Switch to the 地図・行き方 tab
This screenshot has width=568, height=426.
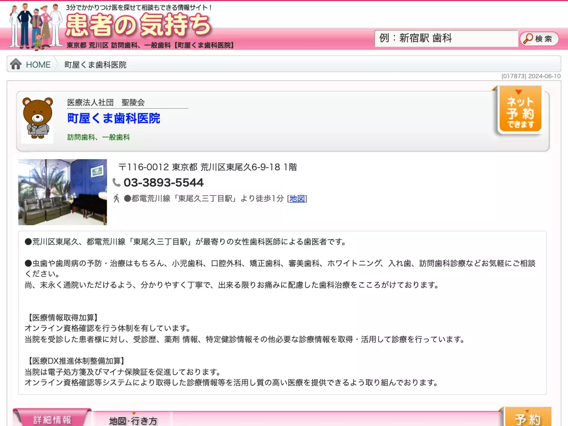(133, 420)
